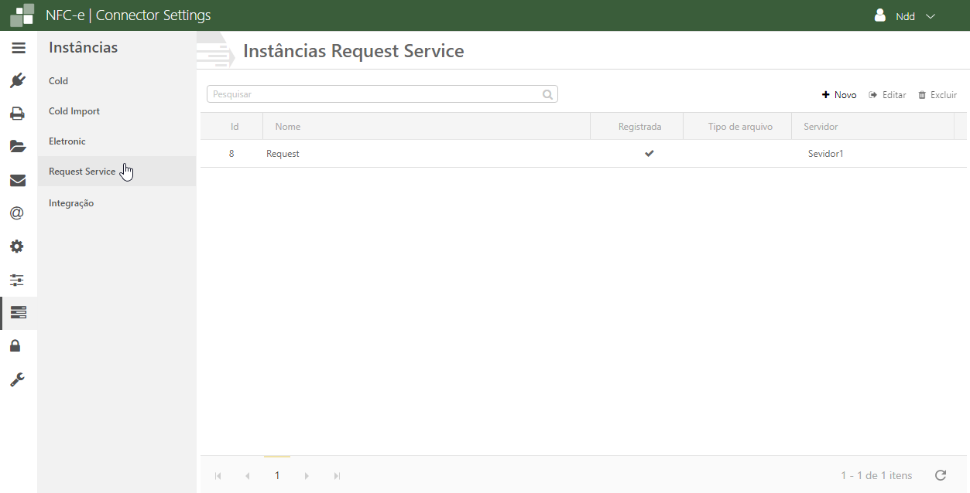Click the refresh icon in table footer
The height and width of the screenshot is (493, 970).
(941, 475)
